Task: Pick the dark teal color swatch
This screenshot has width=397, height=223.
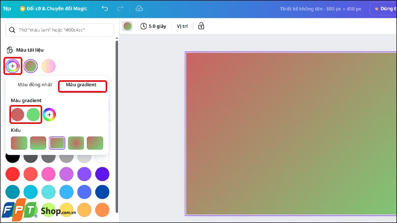Action: pos(13,192)
